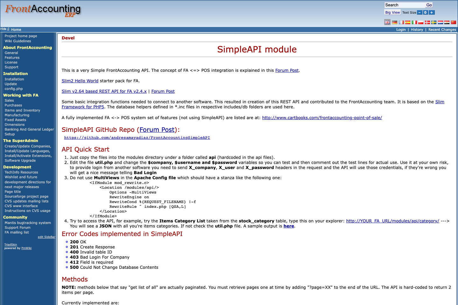This screenshot has width=458, height=305.
Task: Select the Spanish flag icon
Action: tap(408, 22)
